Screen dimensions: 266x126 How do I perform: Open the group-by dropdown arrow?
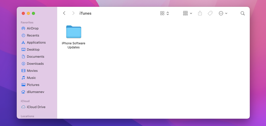191,13
